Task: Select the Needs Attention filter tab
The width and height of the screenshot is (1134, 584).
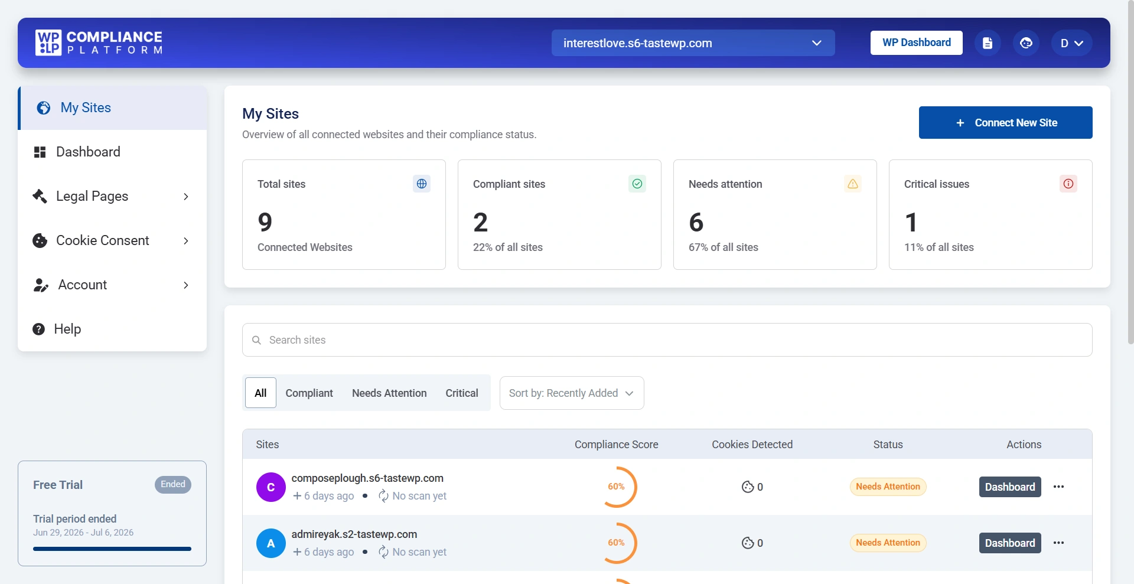Action: 389,393
